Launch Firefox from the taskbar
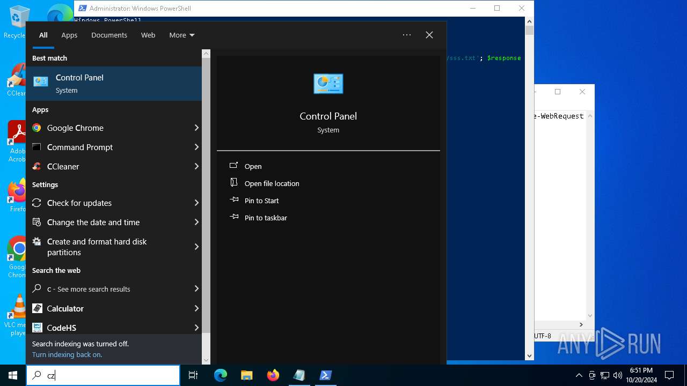This screenshot has width=687, height=386. [273, 375]
